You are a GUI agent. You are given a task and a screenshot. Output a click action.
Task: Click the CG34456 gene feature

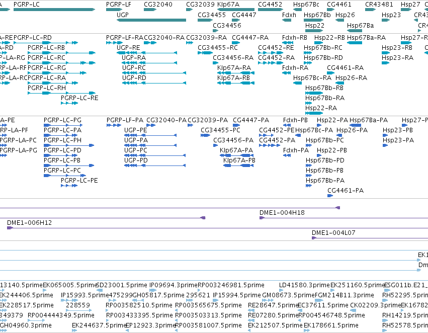point(215,31)
